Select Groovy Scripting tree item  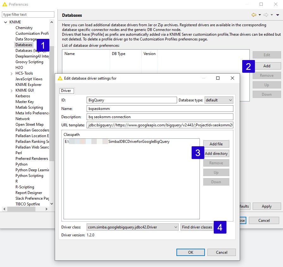point(29,62)
